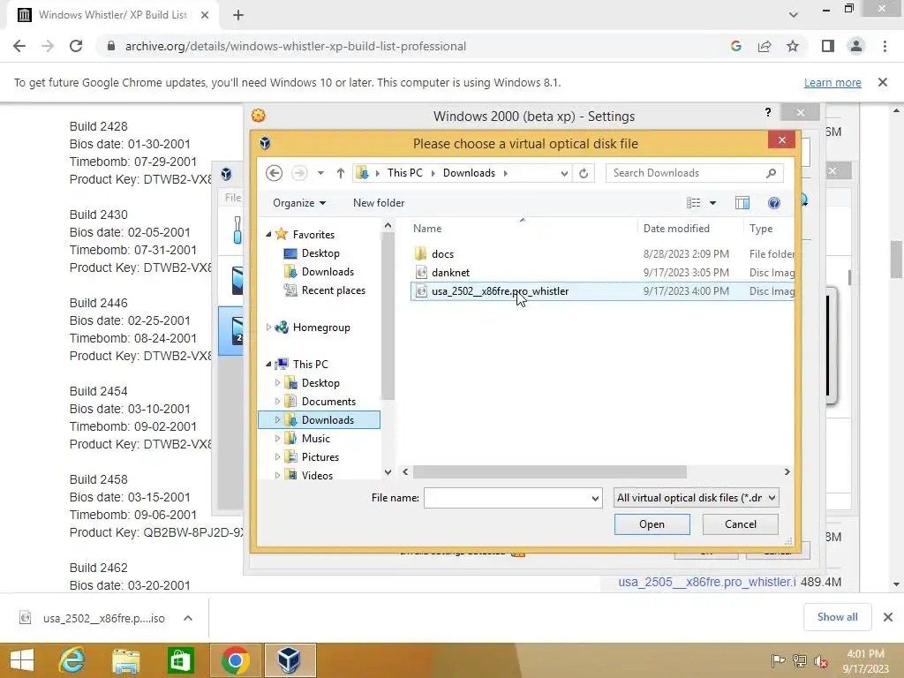Click the blue Help icon in dialog
The width and height of the screenshot is (904, 678).
click(x=773, y=203)
